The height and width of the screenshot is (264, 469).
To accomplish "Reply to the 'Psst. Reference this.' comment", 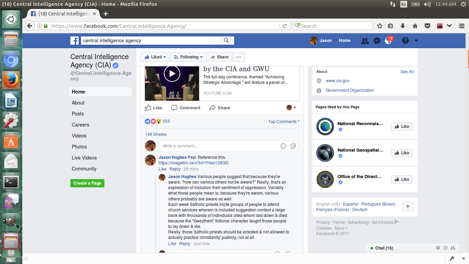I will pos(175,169).
